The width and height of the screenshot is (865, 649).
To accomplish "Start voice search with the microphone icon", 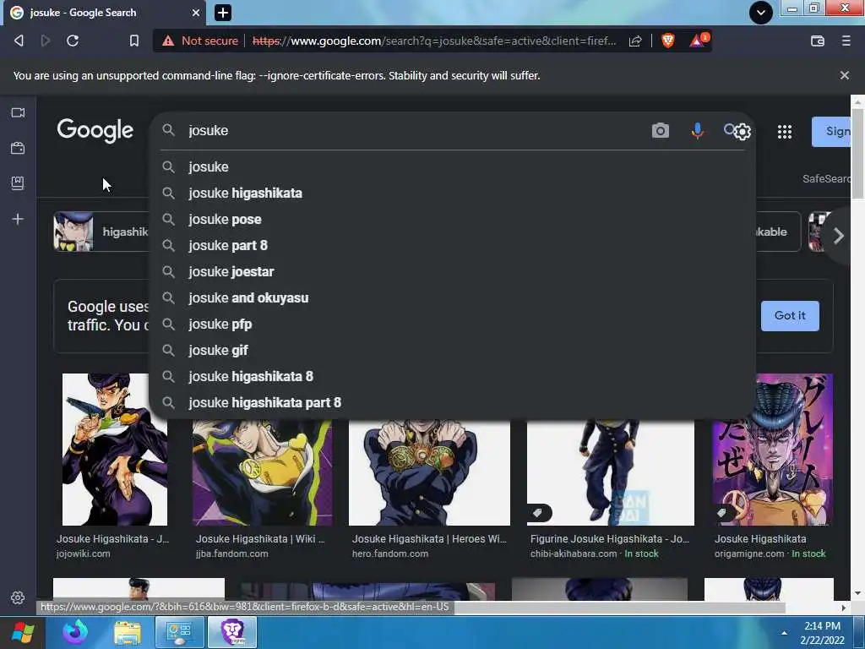I will coord(697,131).
